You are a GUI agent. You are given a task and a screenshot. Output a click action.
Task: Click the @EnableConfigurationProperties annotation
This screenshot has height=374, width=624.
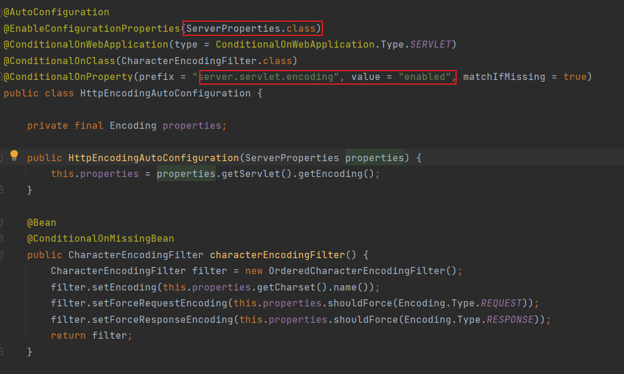[x=92, y=29]
